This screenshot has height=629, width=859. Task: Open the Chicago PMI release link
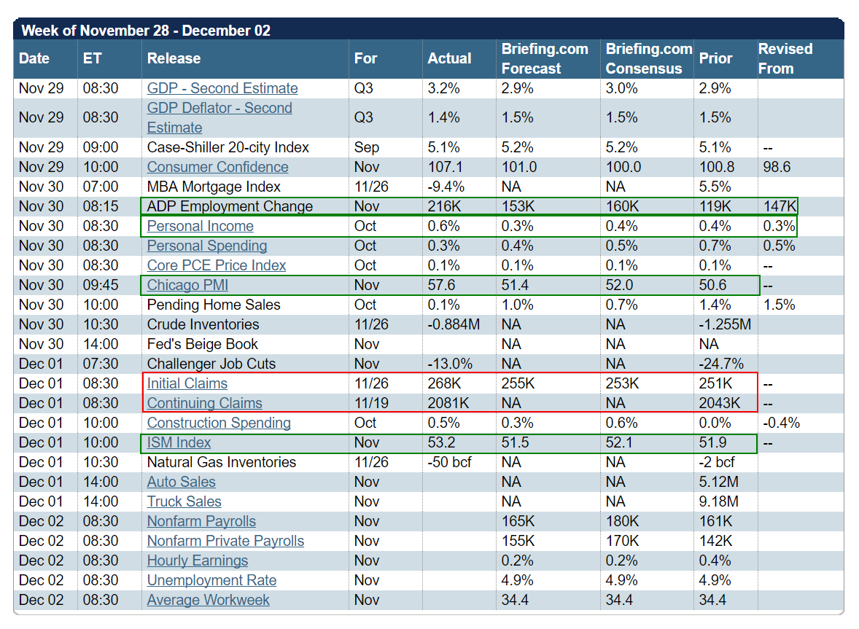[187, 285]
